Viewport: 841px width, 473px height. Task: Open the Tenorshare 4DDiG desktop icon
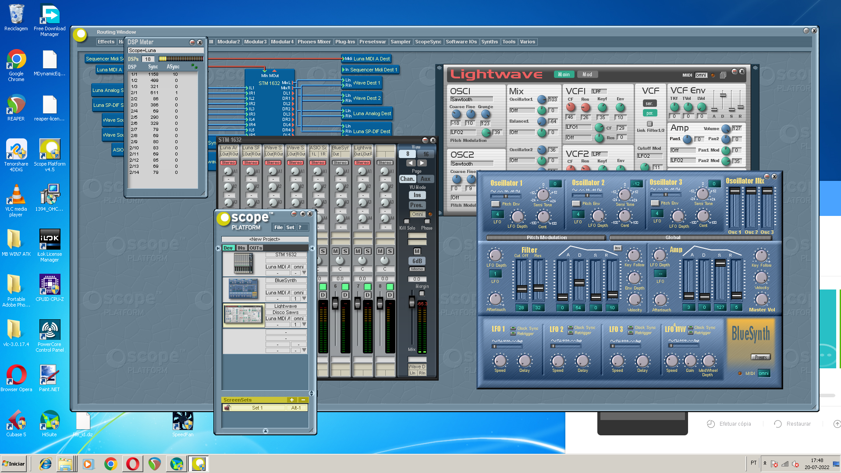click(16, 155)
